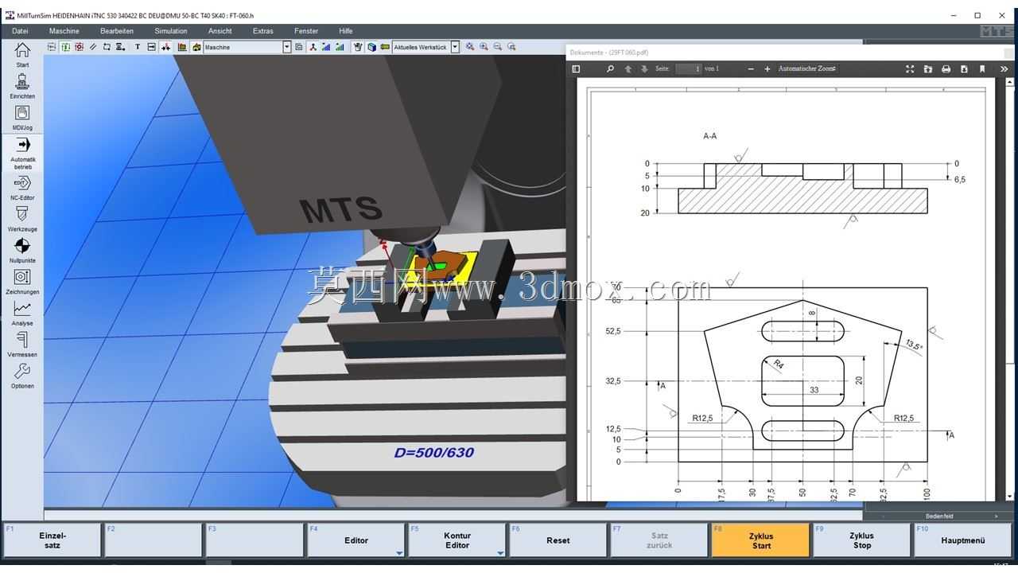Click the PDF bookmark current view icon
The width and height of the screenshot is (1018, 573).
982,69
